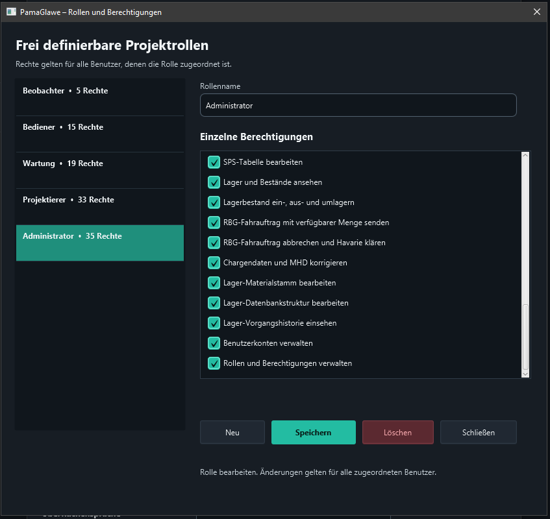Choose the Projektierer role with 33 Rechte

100,207
